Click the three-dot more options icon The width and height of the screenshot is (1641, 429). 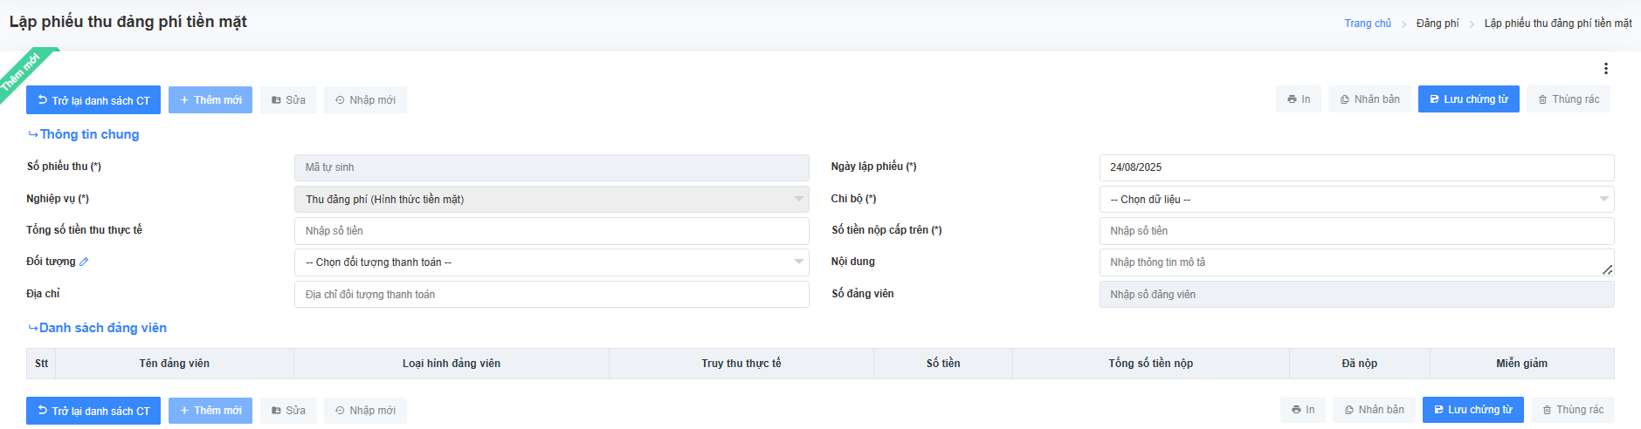pyautogui.click(x=1605, y=68)
